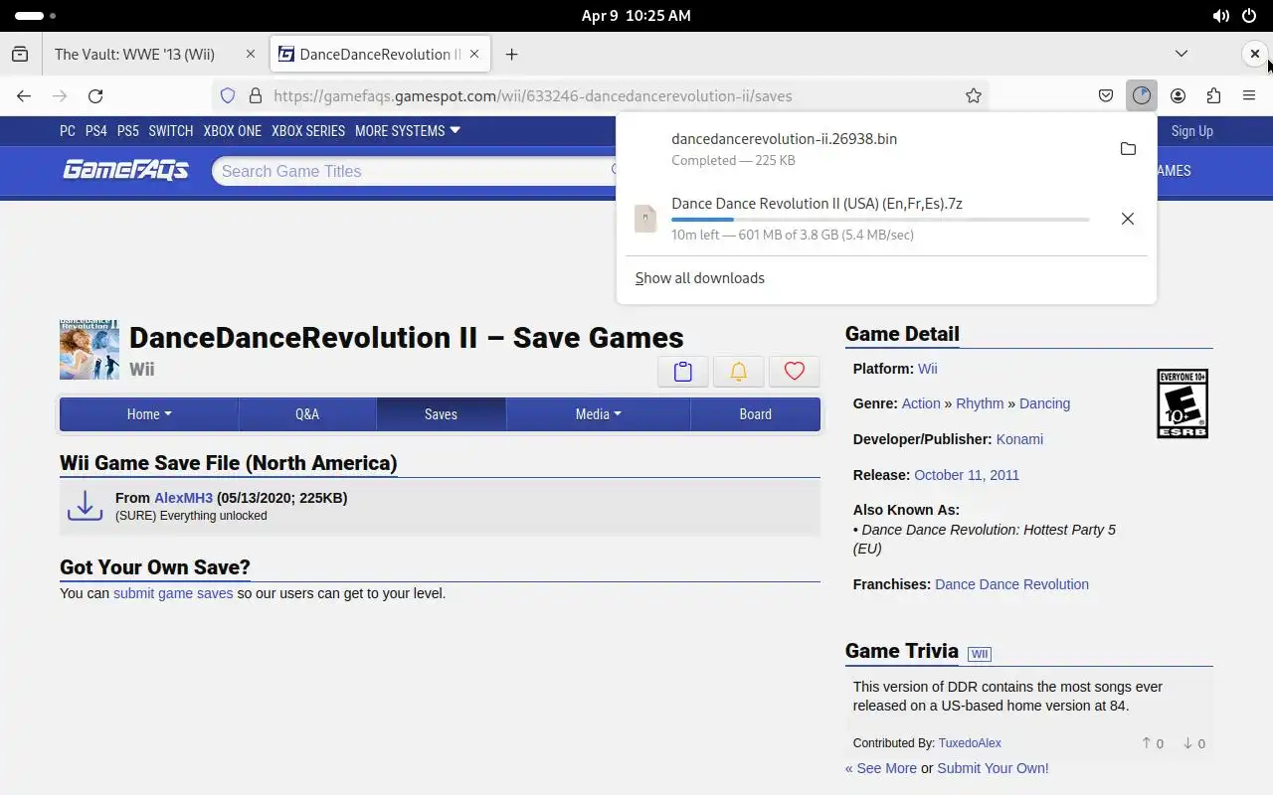The width and height of the screenshot is (1273, 795).
Task: Select XBOX SERIES platform in the menu
Action: tap(308, 131)
